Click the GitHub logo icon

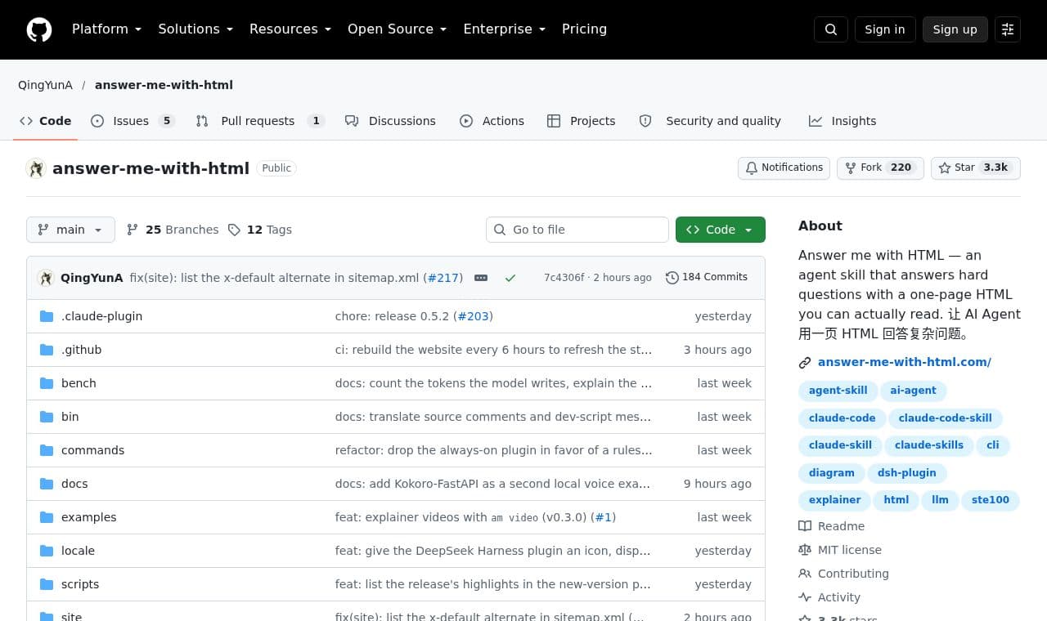(39, 29)
